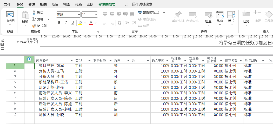Select resource 测试人员-孙晓
This screenshot has width=273, height=124.
click(x=54, y=115)
